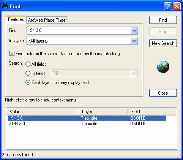Open the In layers dropdown list

[134, 41]
